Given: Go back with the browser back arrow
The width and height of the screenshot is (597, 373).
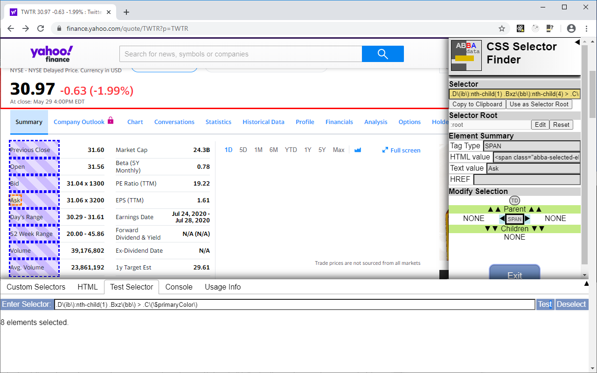Looking at the screenshot, I should 11,28.
